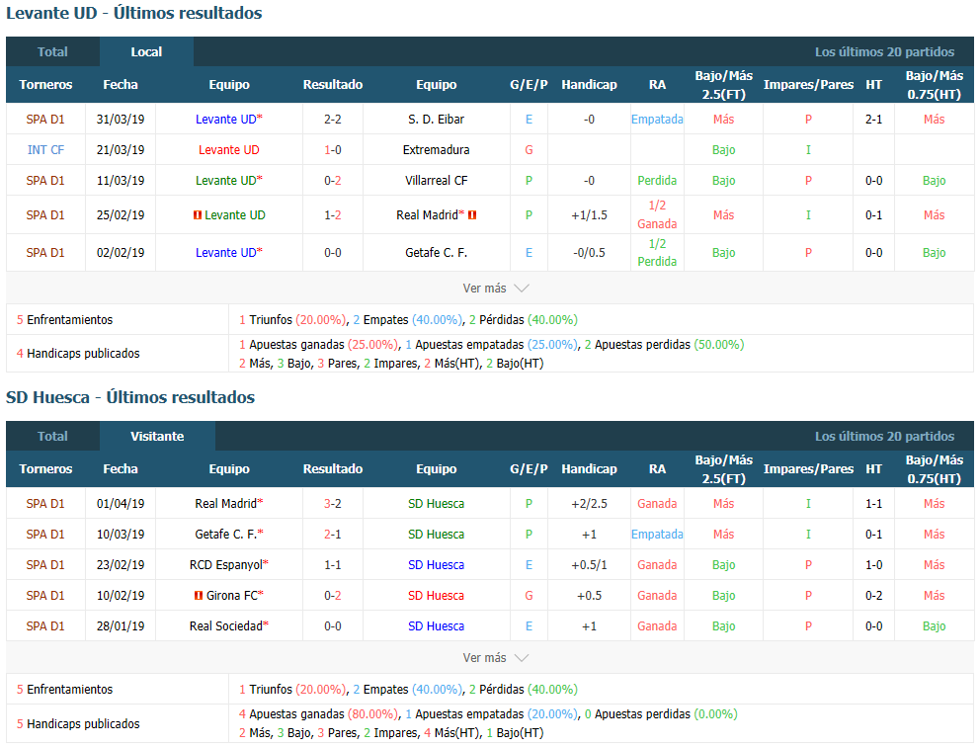Click the 1-0 result versus Extremadura
980x747 pixels.
pos(333,150)
